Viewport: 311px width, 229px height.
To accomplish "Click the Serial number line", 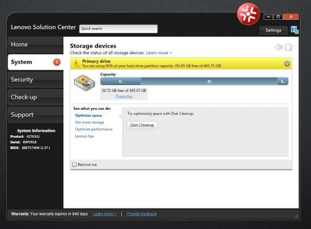I will (x=24, y=142).
